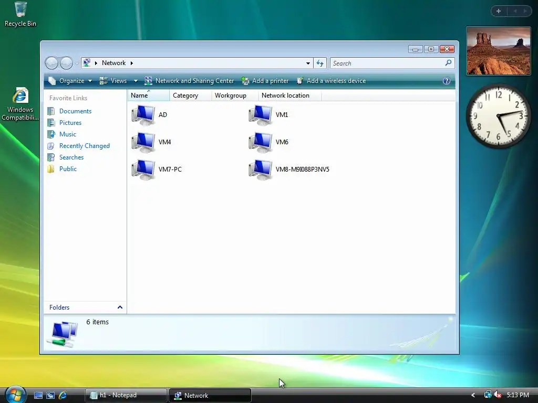Click the sidebar add gadget plus button

tap(499, 12)
